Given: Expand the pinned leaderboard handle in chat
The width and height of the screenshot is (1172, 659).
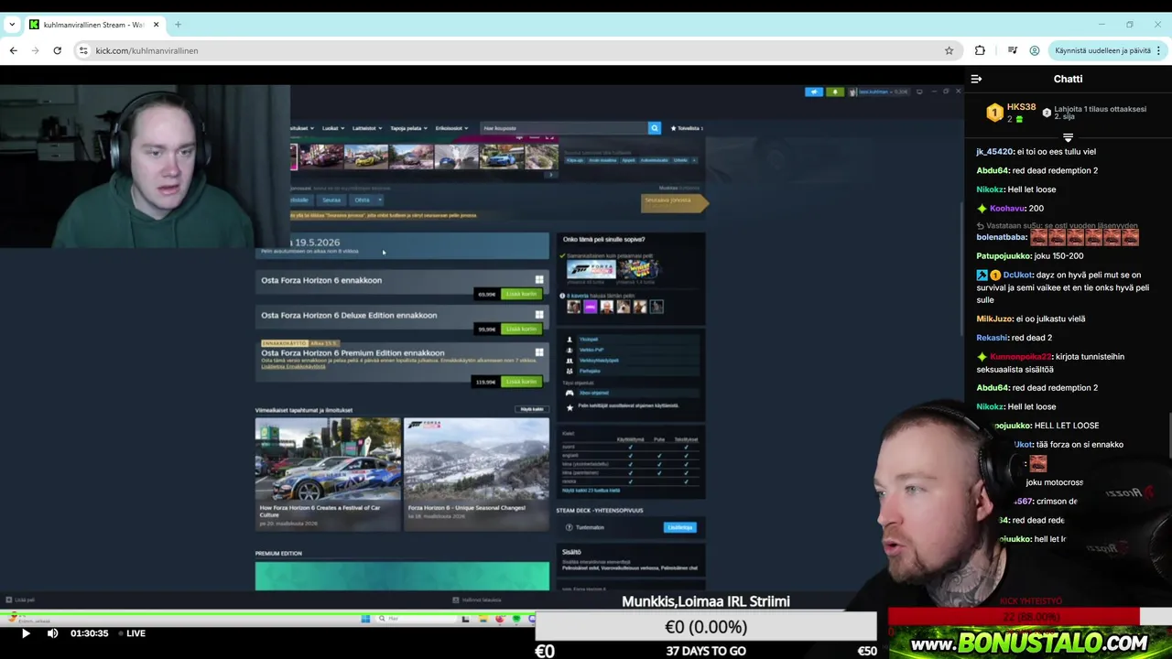Looking at the screenshot, I should [x=1068, y=138].
